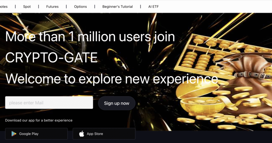
Task: Click the 'More than 1 million users join' headline
Action: pos(90,37)
